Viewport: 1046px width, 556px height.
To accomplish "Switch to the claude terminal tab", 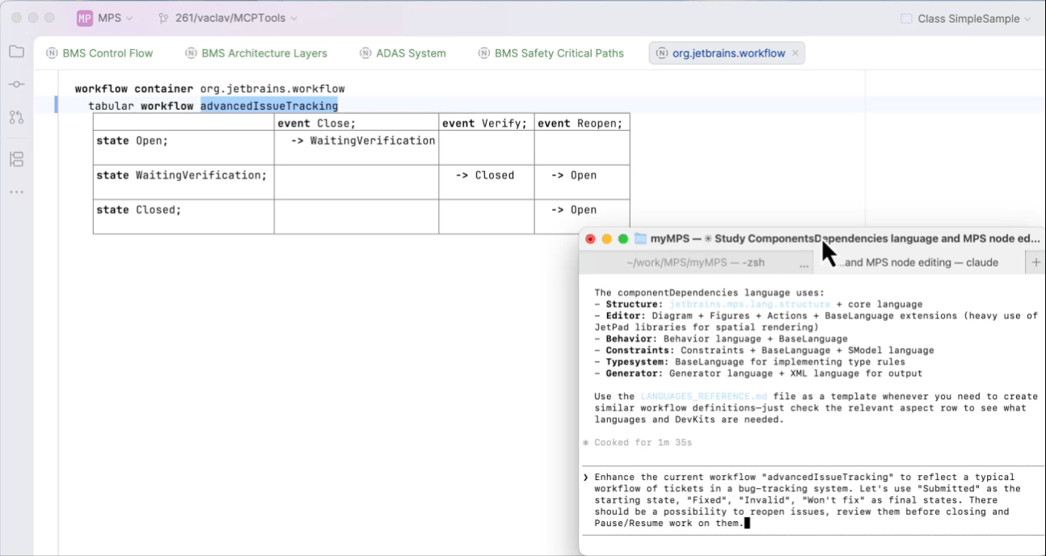I will pyautogui.click(x=919, y=263).
